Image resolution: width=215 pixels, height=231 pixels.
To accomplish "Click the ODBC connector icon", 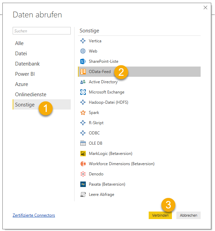I will 83,133.
